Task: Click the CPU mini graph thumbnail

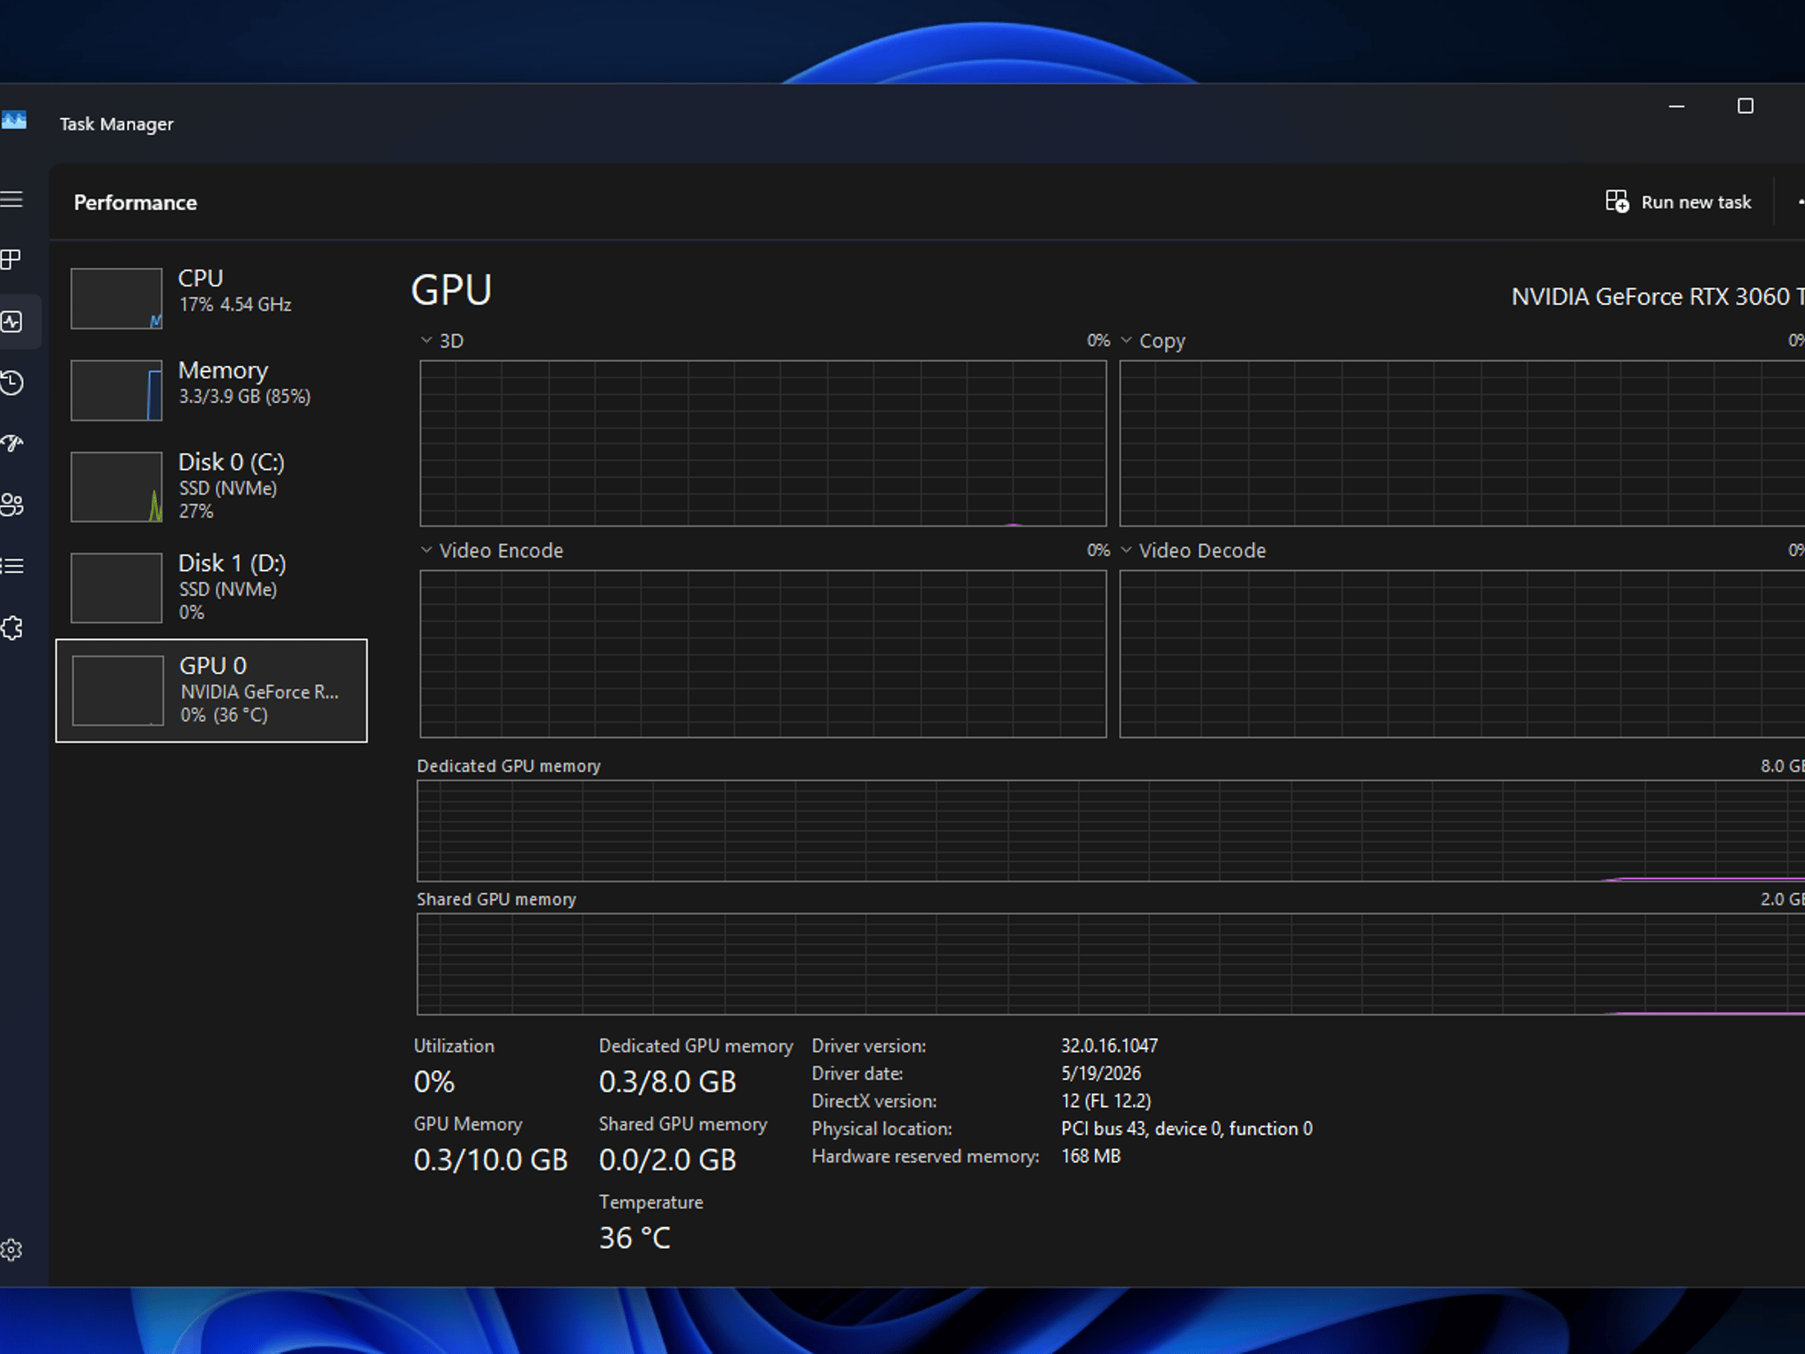Action: (x=116, y=299)
